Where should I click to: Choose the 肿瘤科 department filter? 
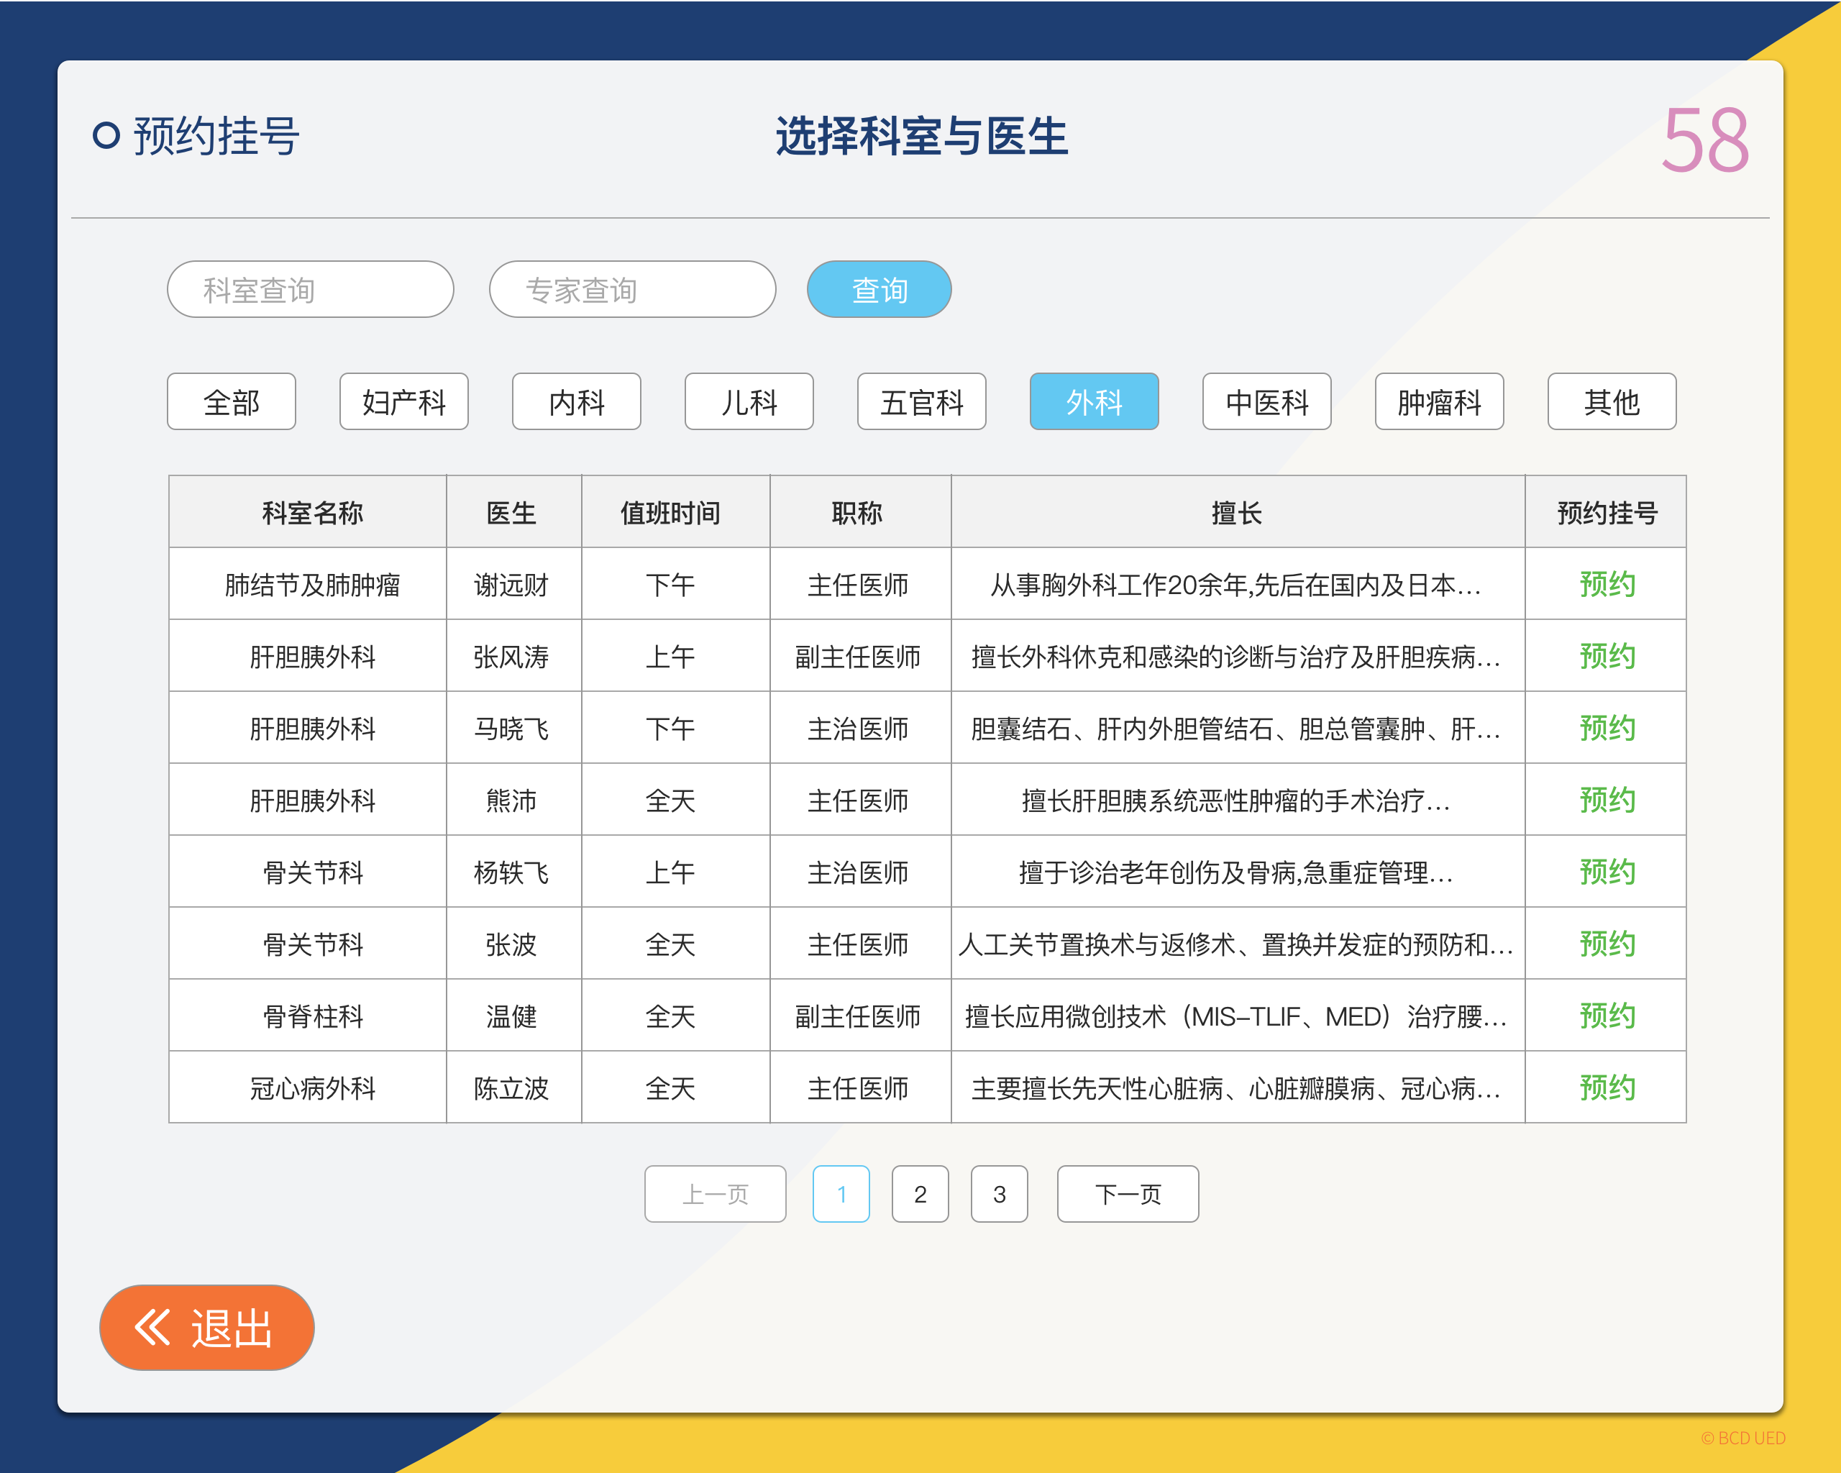point(1439,401)
